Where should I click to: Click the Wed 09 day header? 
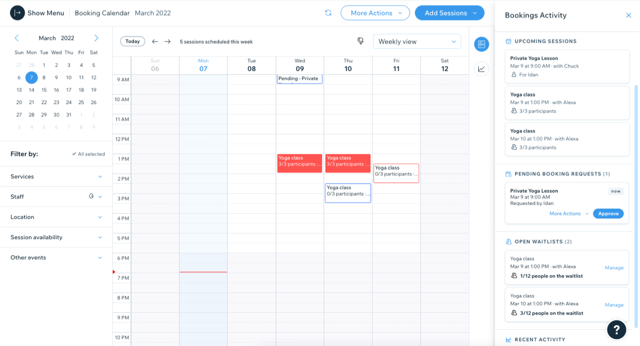[x=300, y=65]
